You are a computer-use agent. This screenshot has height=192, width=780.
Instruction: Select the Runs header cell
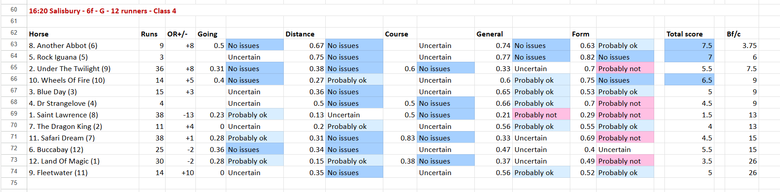(149, 34)
